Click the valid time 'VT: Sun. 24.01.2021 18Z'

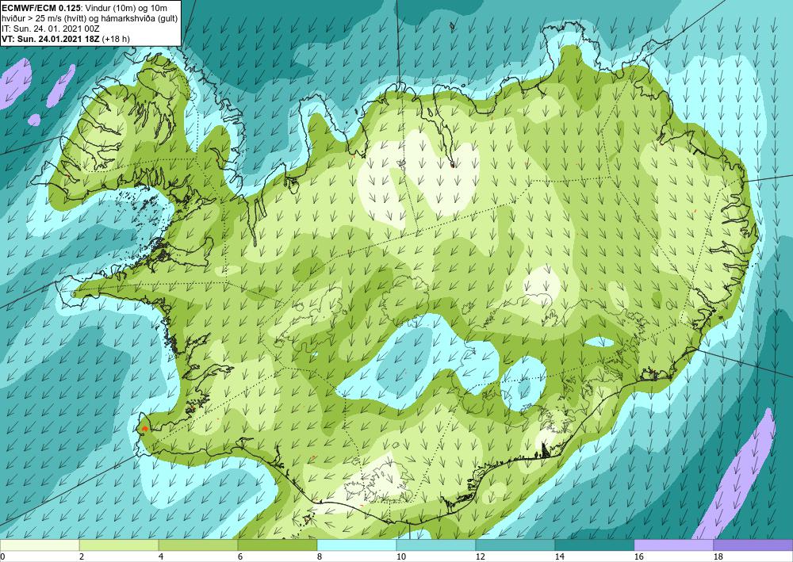[x=51, y=39]
